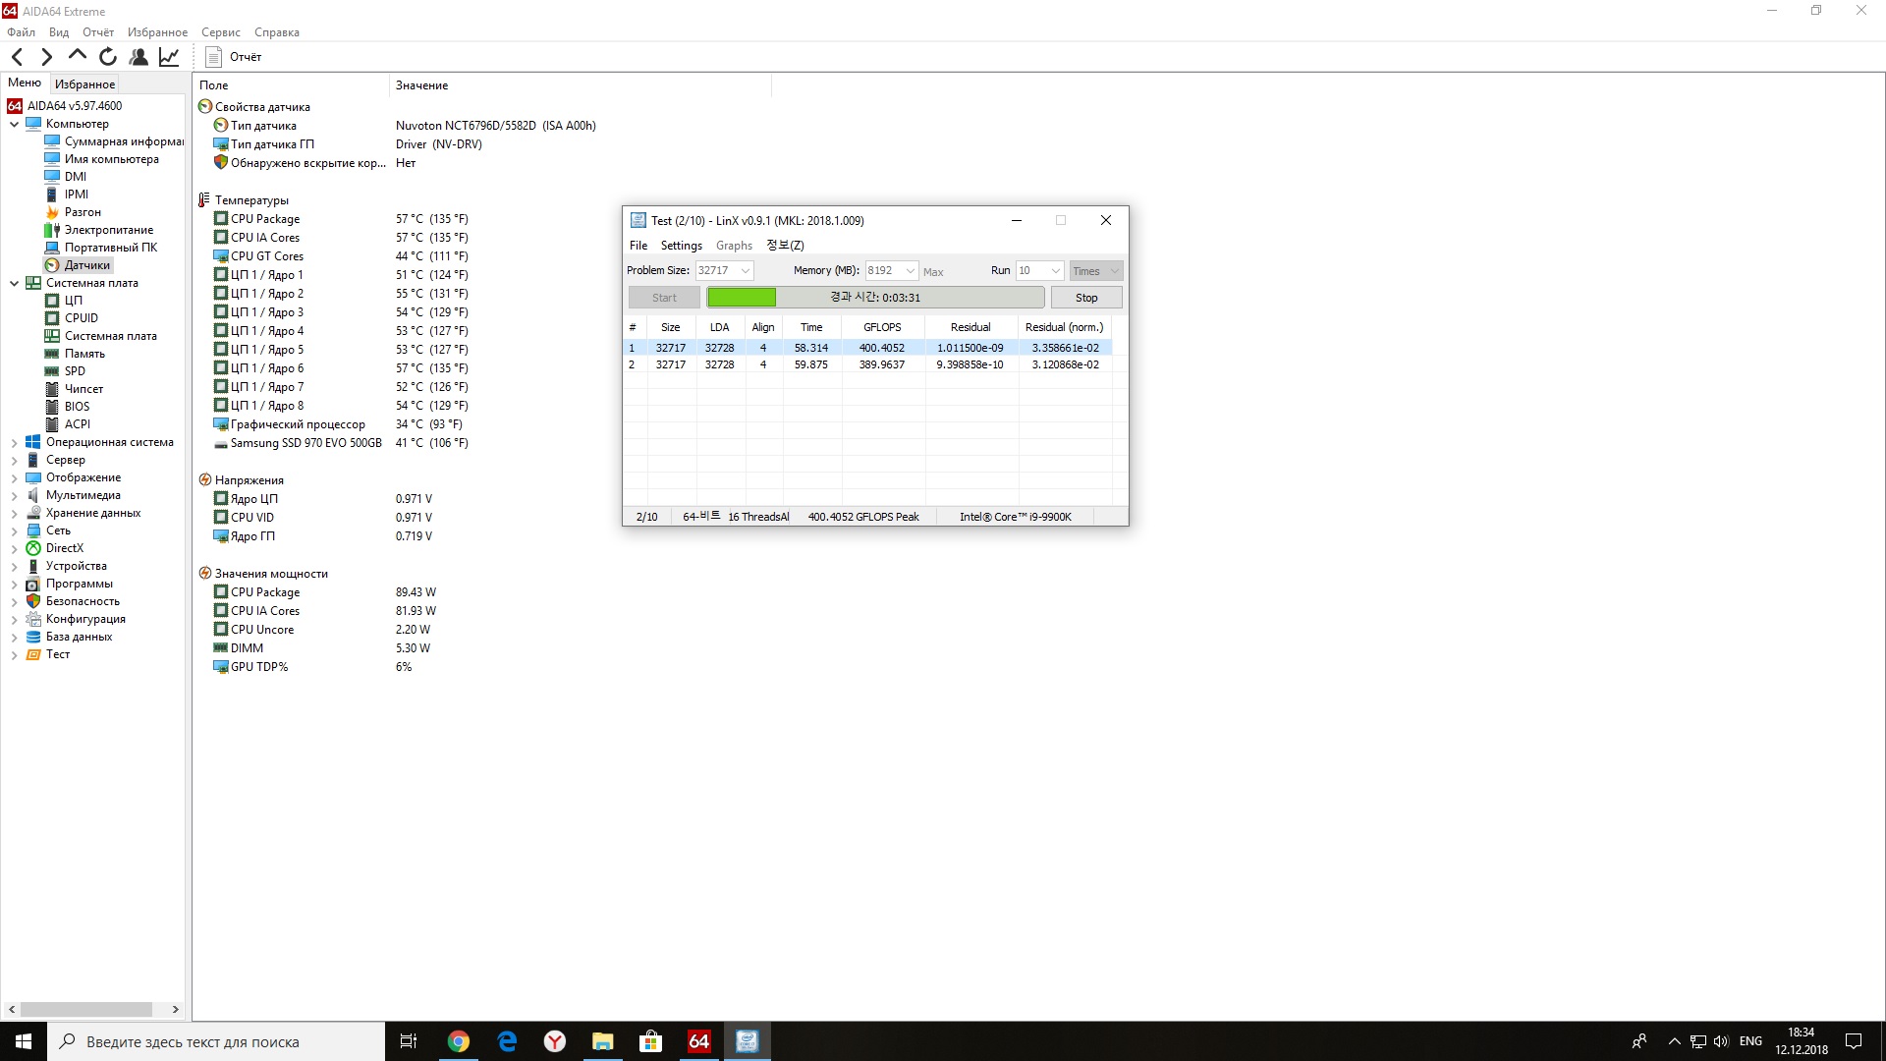Open the Problem Size dropdown in LinX
This screenshot has width=1886, height=1061.
[x=746, y=271]
